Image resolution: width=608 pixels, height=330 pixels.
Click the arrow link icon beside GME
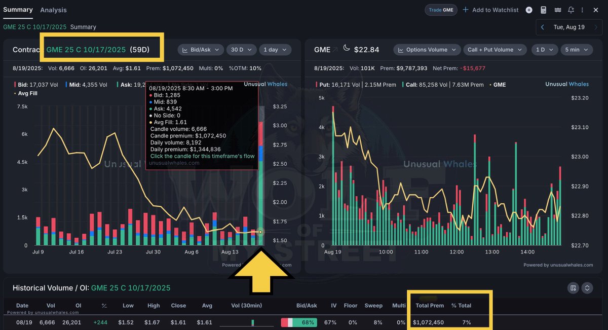[x=335, y=50]
